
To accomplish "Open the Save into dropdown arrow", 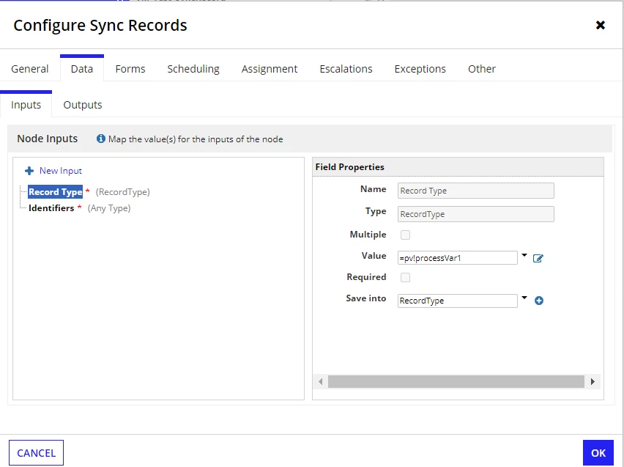I will pyautogui.click(x=524, y=298).
